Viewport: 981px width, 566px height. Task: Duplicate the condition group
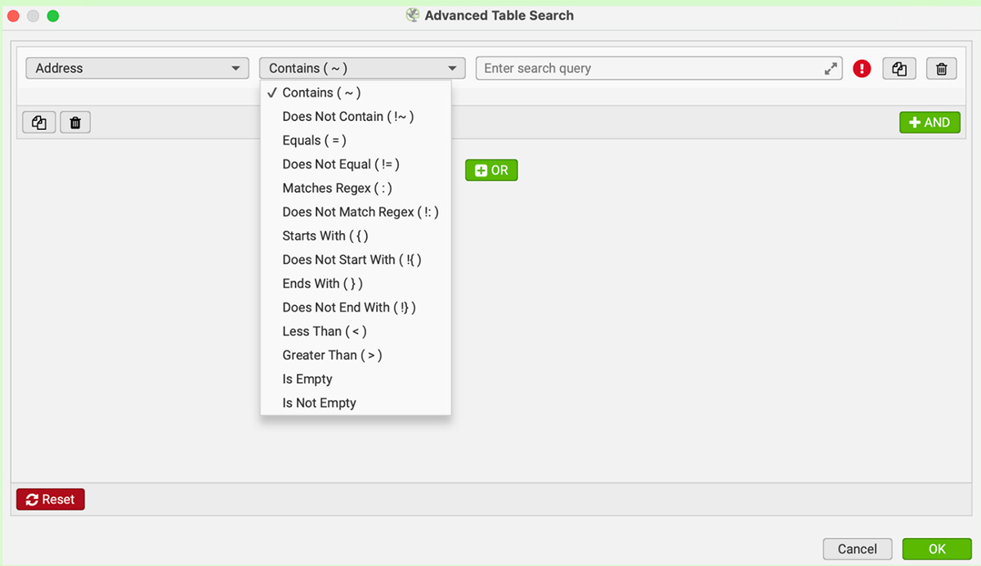(x=39, y=123)
